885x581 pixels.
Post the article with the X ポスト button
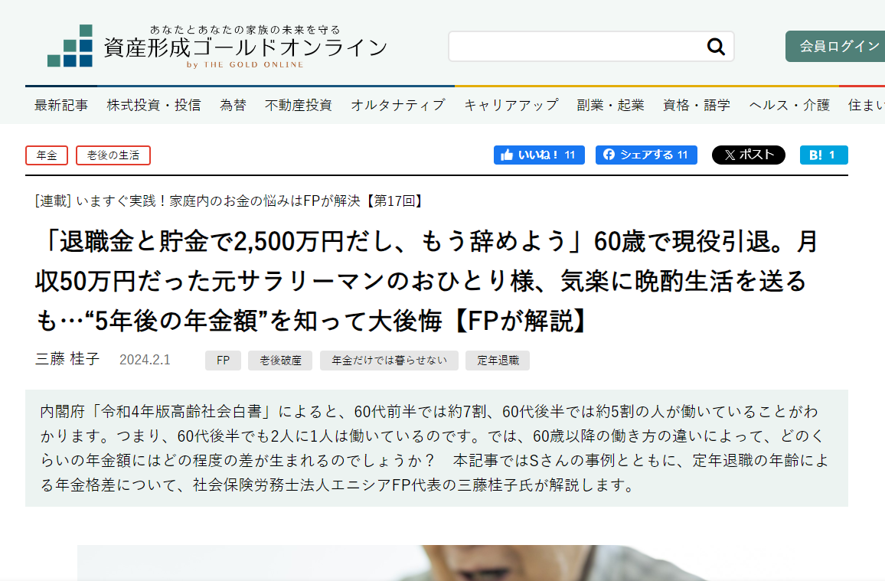tap(749, 155)
